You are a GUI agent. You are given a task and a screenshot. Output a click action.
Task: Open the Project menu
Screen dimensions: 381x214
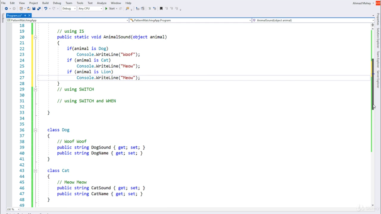pyautogui.click(x=34, y=3)
